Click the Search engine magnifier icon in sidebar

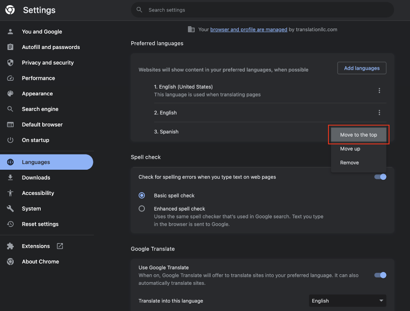click(10, 109)
